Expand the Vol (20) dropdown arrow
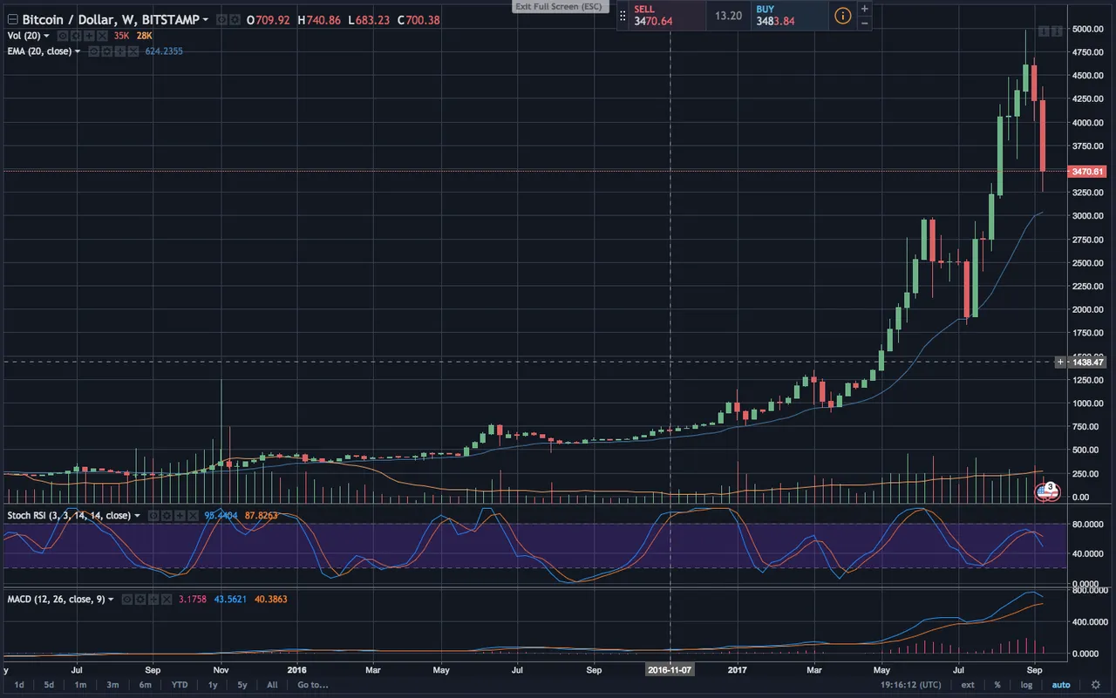Image resolution: width=1116 pixels, height=698 pixels. [46, 36]
